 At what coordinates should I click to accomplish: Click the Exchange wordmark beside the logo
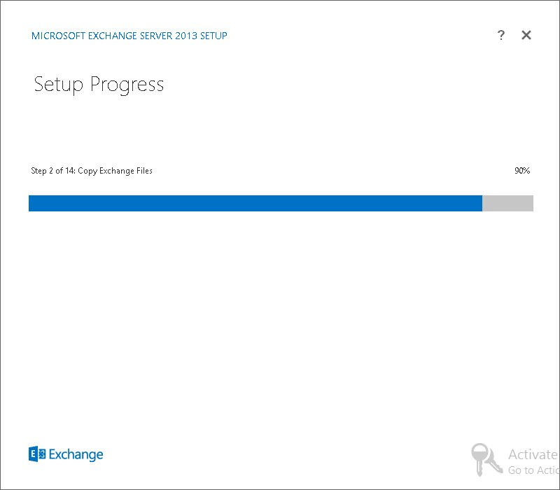tap(76, 454)
